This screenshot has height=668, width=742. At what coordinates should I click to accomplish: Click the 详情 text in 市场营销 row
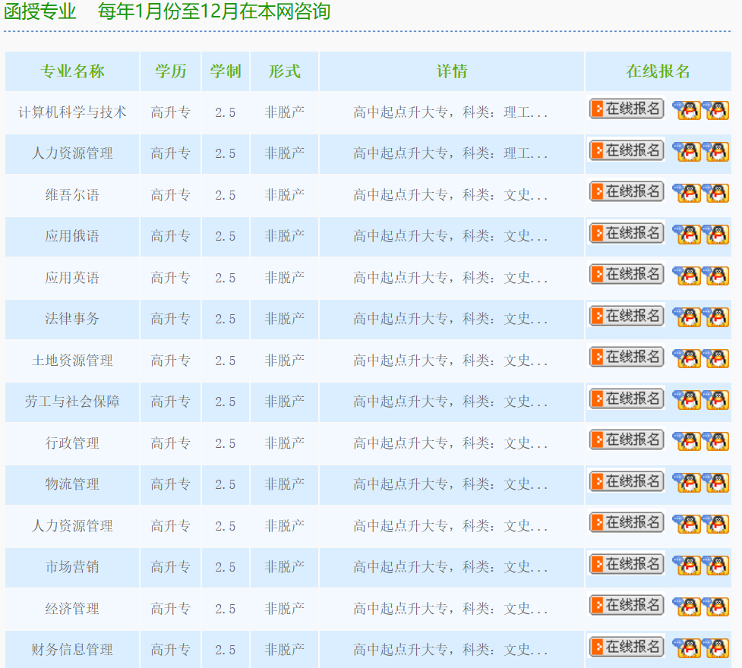[450, 567]
